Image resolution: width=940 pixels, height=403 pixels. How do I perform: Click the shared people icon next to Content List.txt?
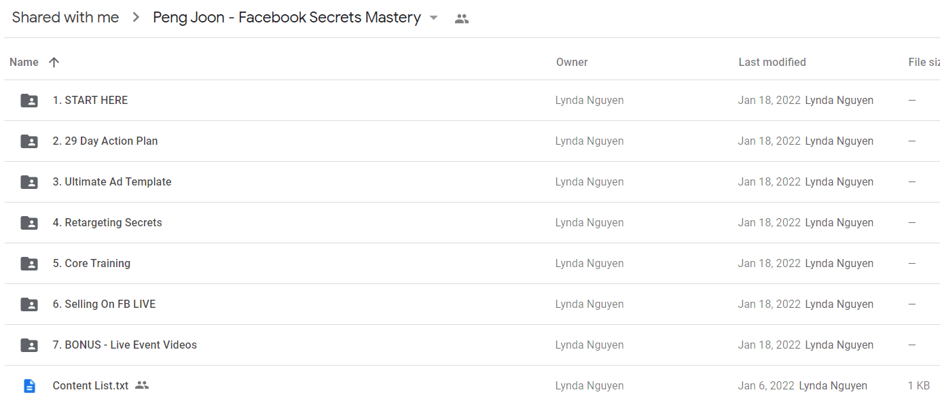click(x=141, y=385)
